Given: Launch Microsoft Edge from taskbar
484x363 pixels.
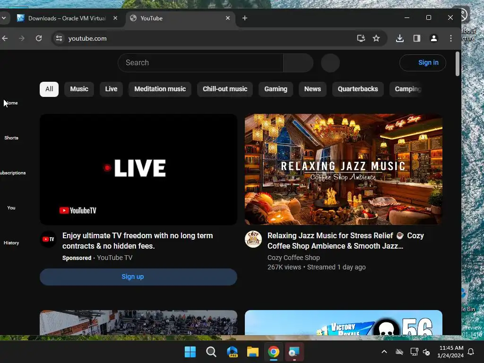Looking at the screenshot, I should (232, 352).
